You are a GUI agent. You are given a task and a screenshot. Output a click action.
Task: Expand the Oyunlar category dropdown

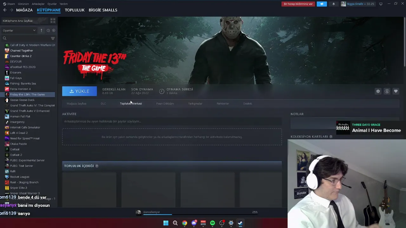[19, 30]
